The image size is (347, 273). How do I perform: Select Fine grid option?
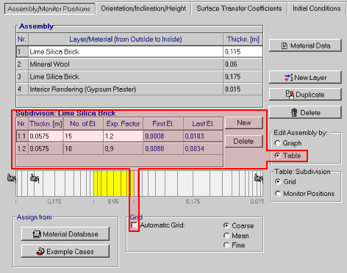pos(234,245)
